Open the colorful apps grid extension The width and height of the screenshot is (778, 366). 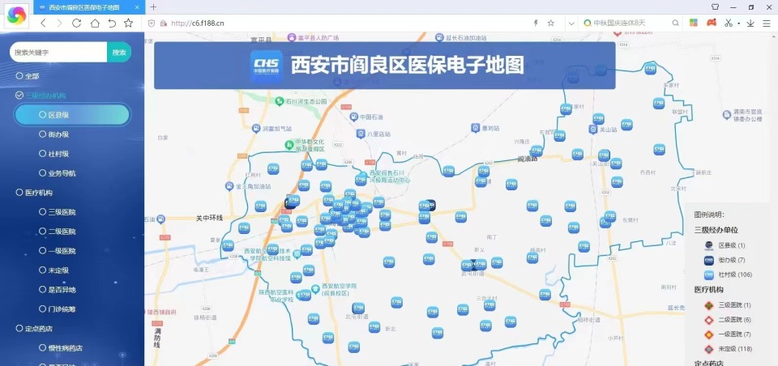693,23
